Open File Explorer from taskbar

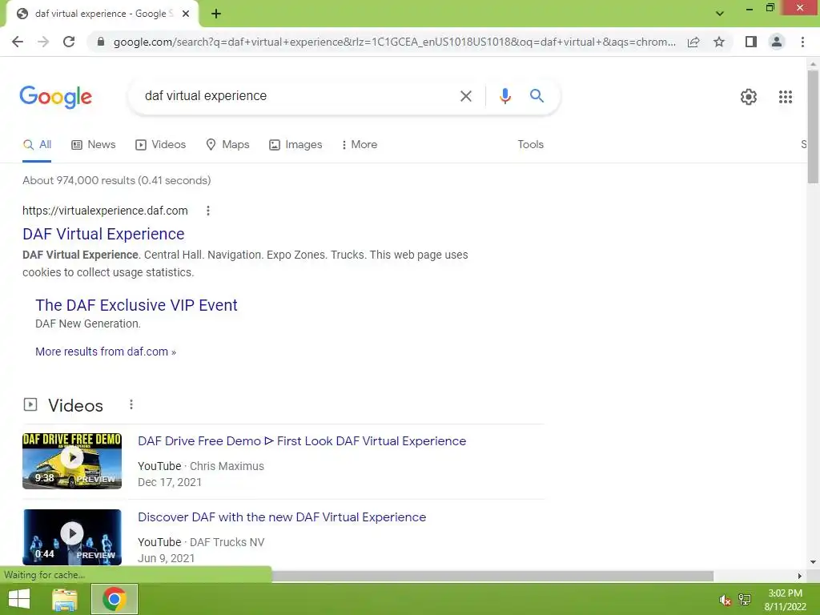coord(65,599)
